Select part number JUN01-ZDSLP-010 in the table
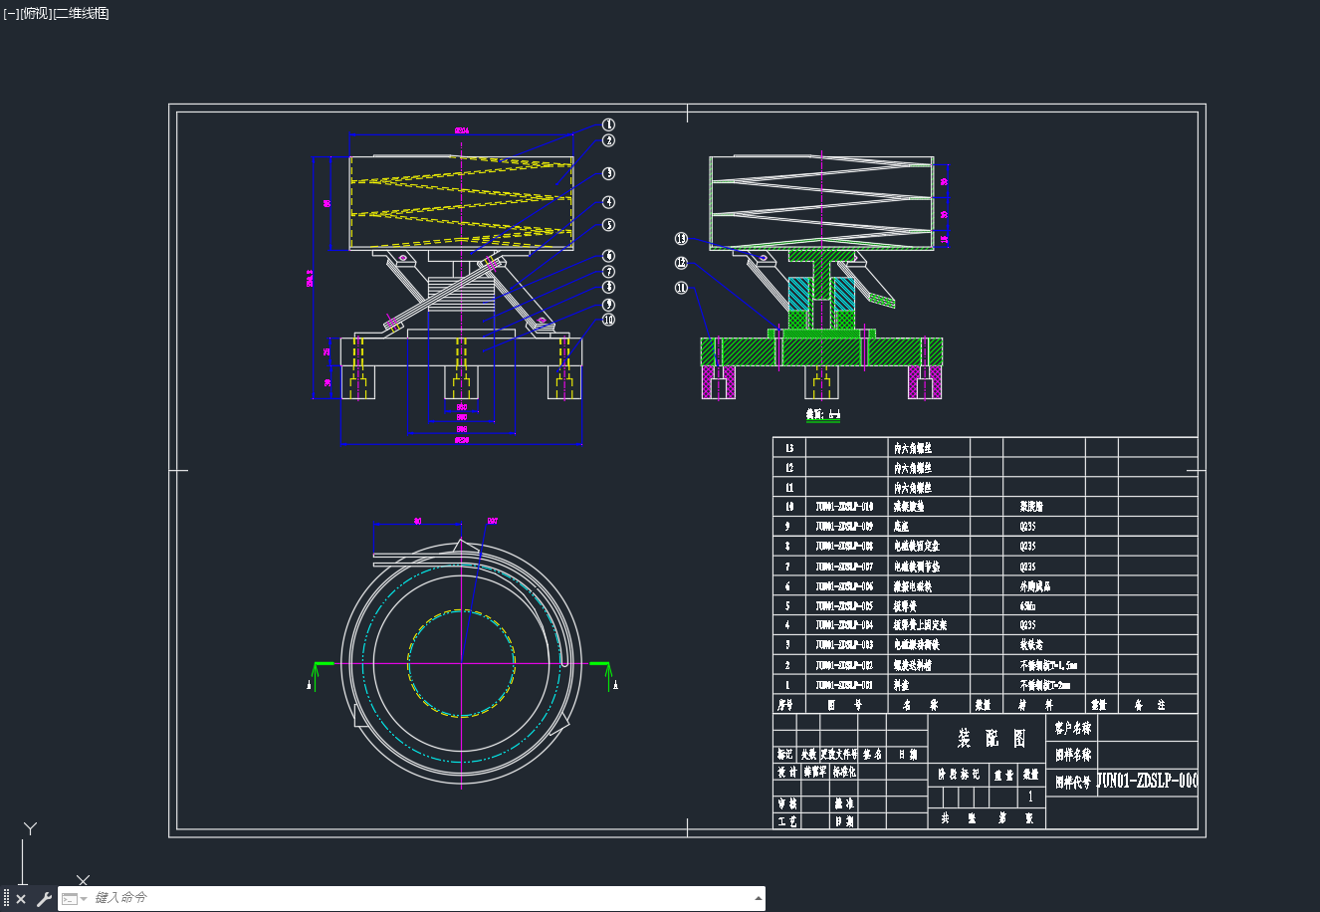Viewport: 1320px width, 912px height. 844,507
